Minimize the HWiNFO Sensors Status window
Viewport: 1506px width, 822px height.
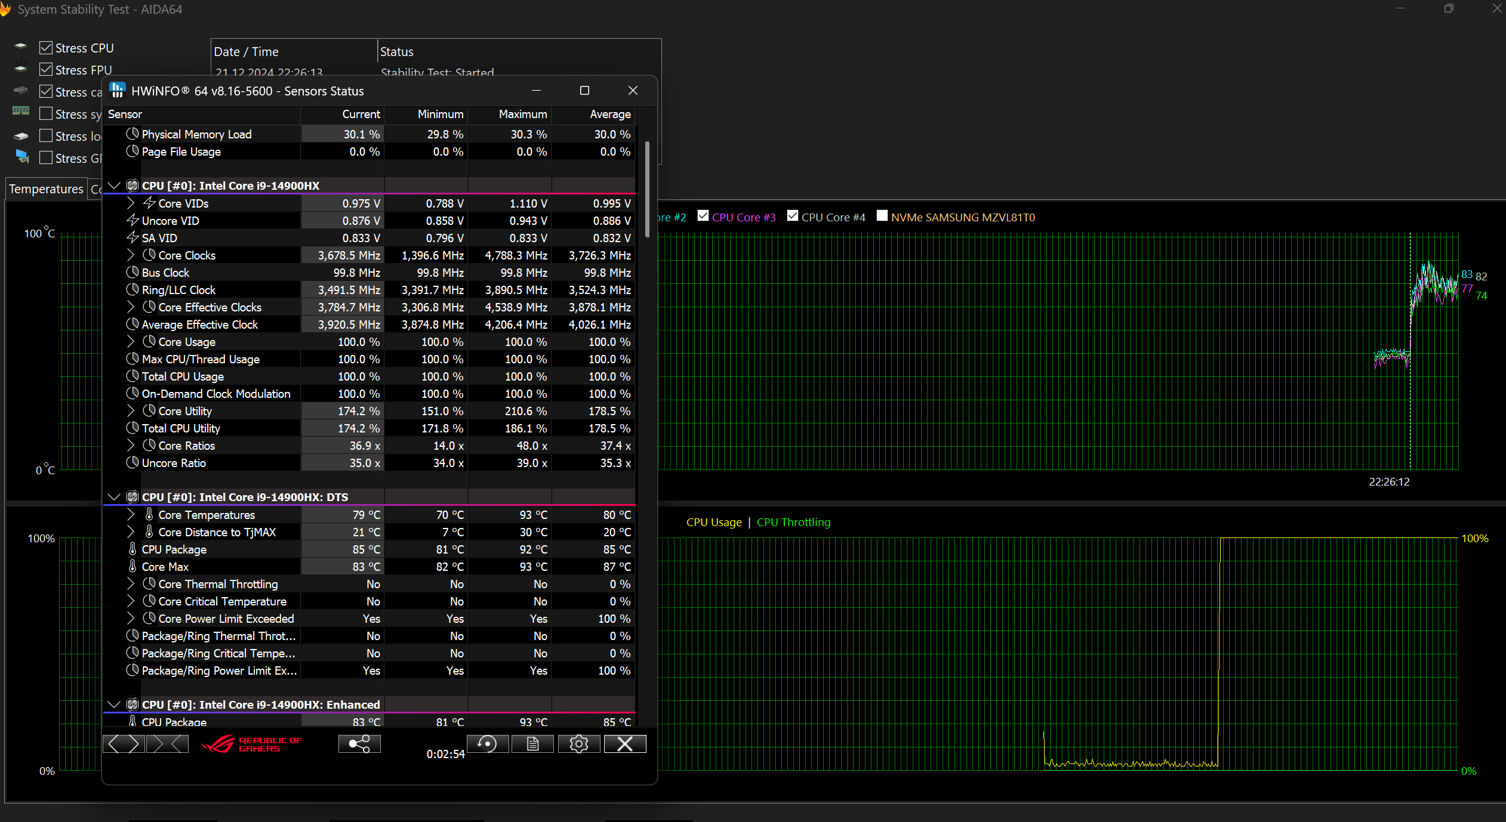coord(536,90)
